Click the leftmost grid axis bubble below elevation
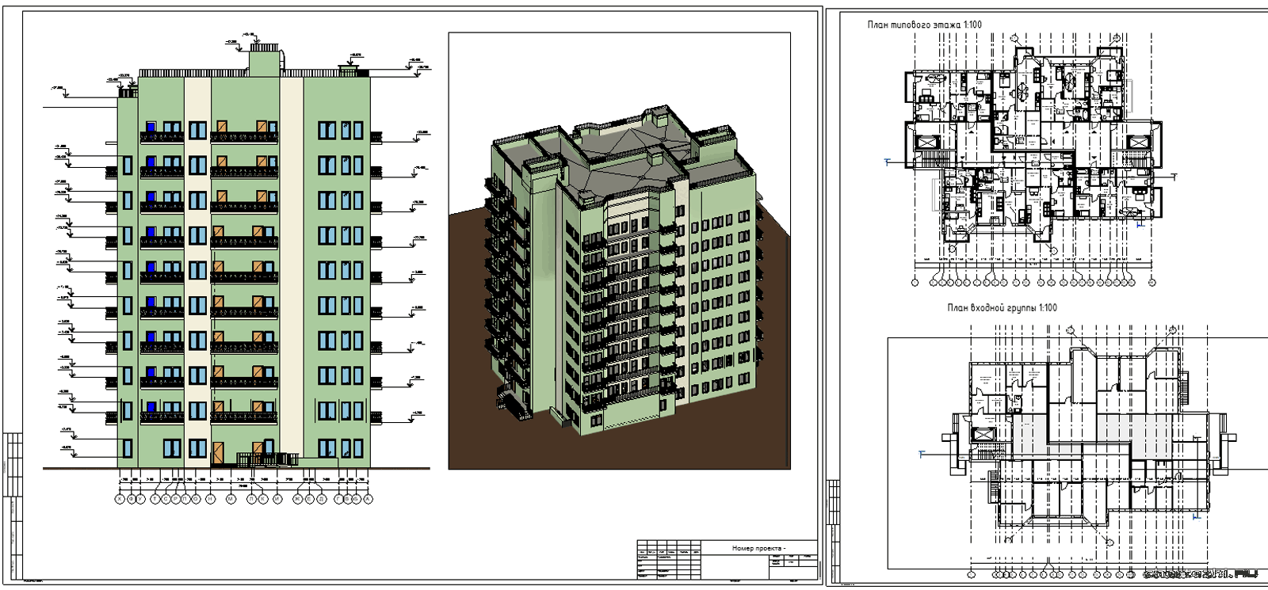This screenshot has height=590, width=1268. (120, 500)
